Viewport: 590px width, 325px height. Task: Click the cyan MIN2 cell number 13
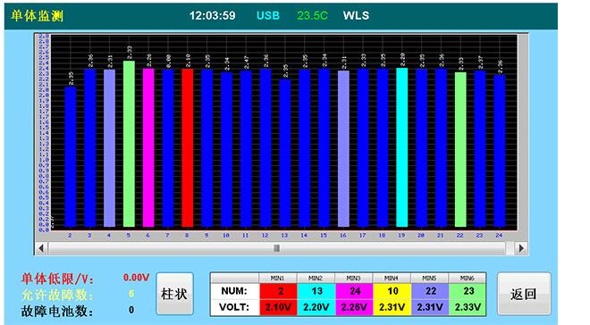[x=316, y=291]
